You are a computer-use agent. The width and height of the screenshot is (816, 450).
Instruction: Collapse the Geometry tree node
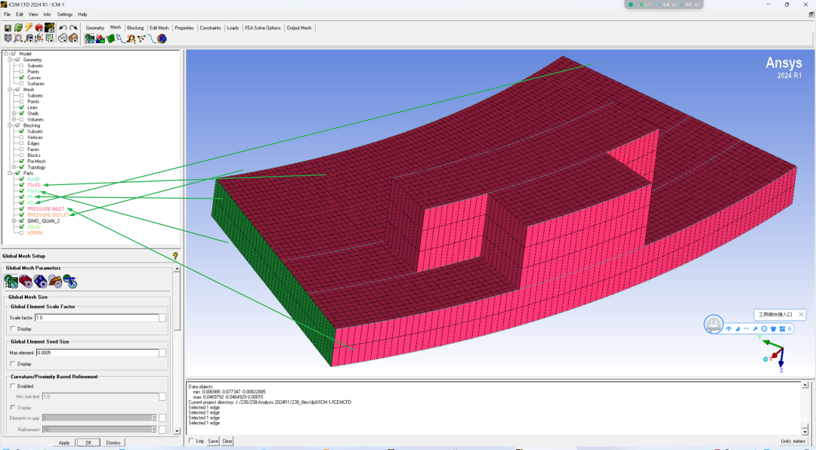[x=10, y=60]
